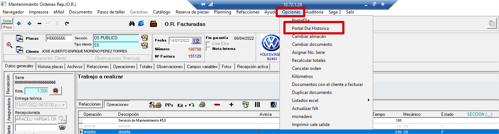Select the Aseguradora vertical tab
The height and width of the screenshot is (134, 499).
coord(8,109)
